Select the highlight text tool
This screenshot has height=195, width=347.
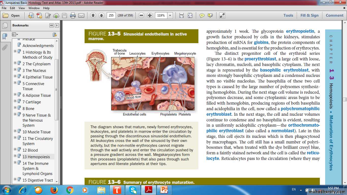tap(210, 15)
